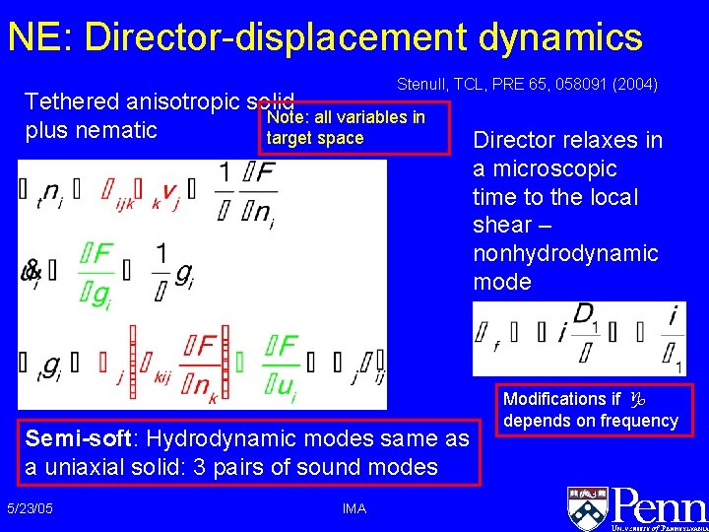This screenshot has height=532, width=709.
Task: Click the relaxation frequency equation with D1
Action: (579, 338)
